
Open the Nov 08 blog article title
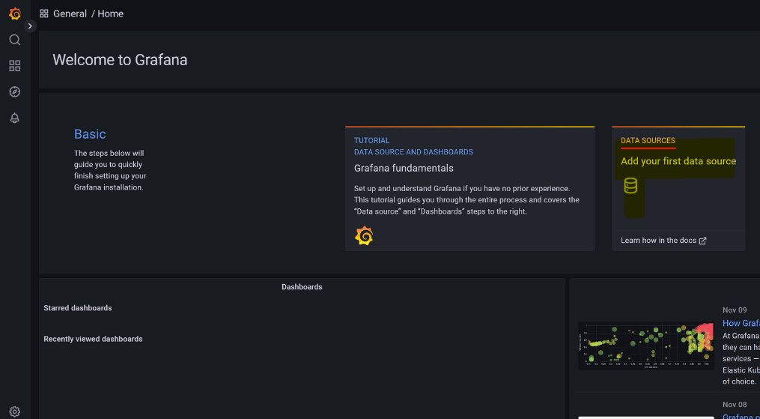[741, 417]
